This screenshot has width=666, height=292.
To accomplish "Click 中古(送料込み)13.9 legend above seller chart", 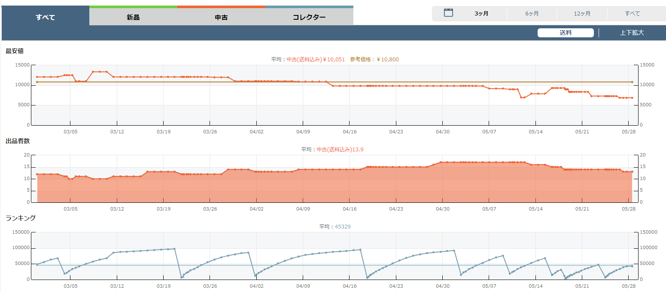I will [x=341, y=150].
